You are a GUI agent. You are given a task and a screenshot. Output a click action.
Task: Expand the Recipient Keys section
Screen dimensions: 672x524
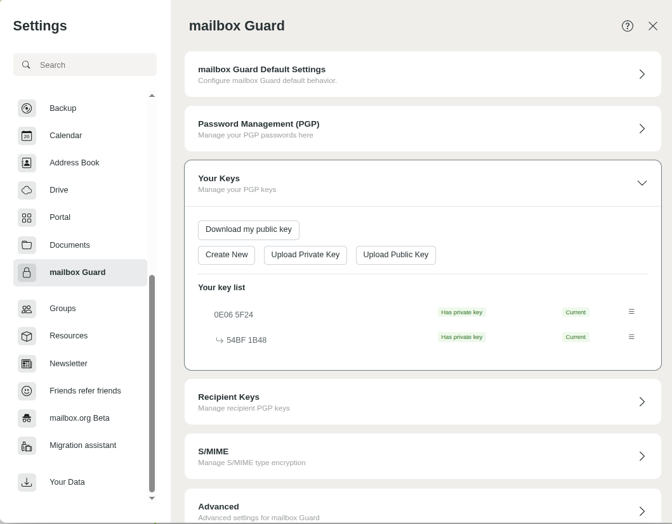[642, 402]
